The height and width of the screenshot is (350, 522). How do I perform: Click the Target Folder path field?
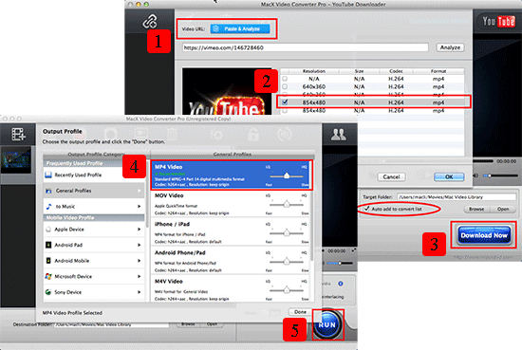[456, 197]
